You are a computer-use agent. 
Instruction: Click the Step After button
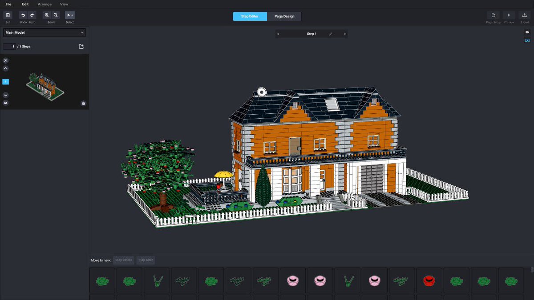click(x=146, y=260)
